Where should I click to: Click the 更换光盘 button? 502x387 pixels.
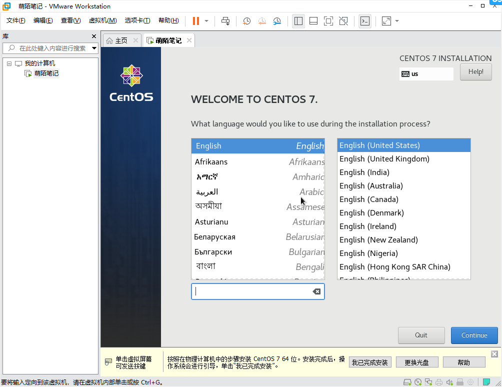click(x=416, y=362)
